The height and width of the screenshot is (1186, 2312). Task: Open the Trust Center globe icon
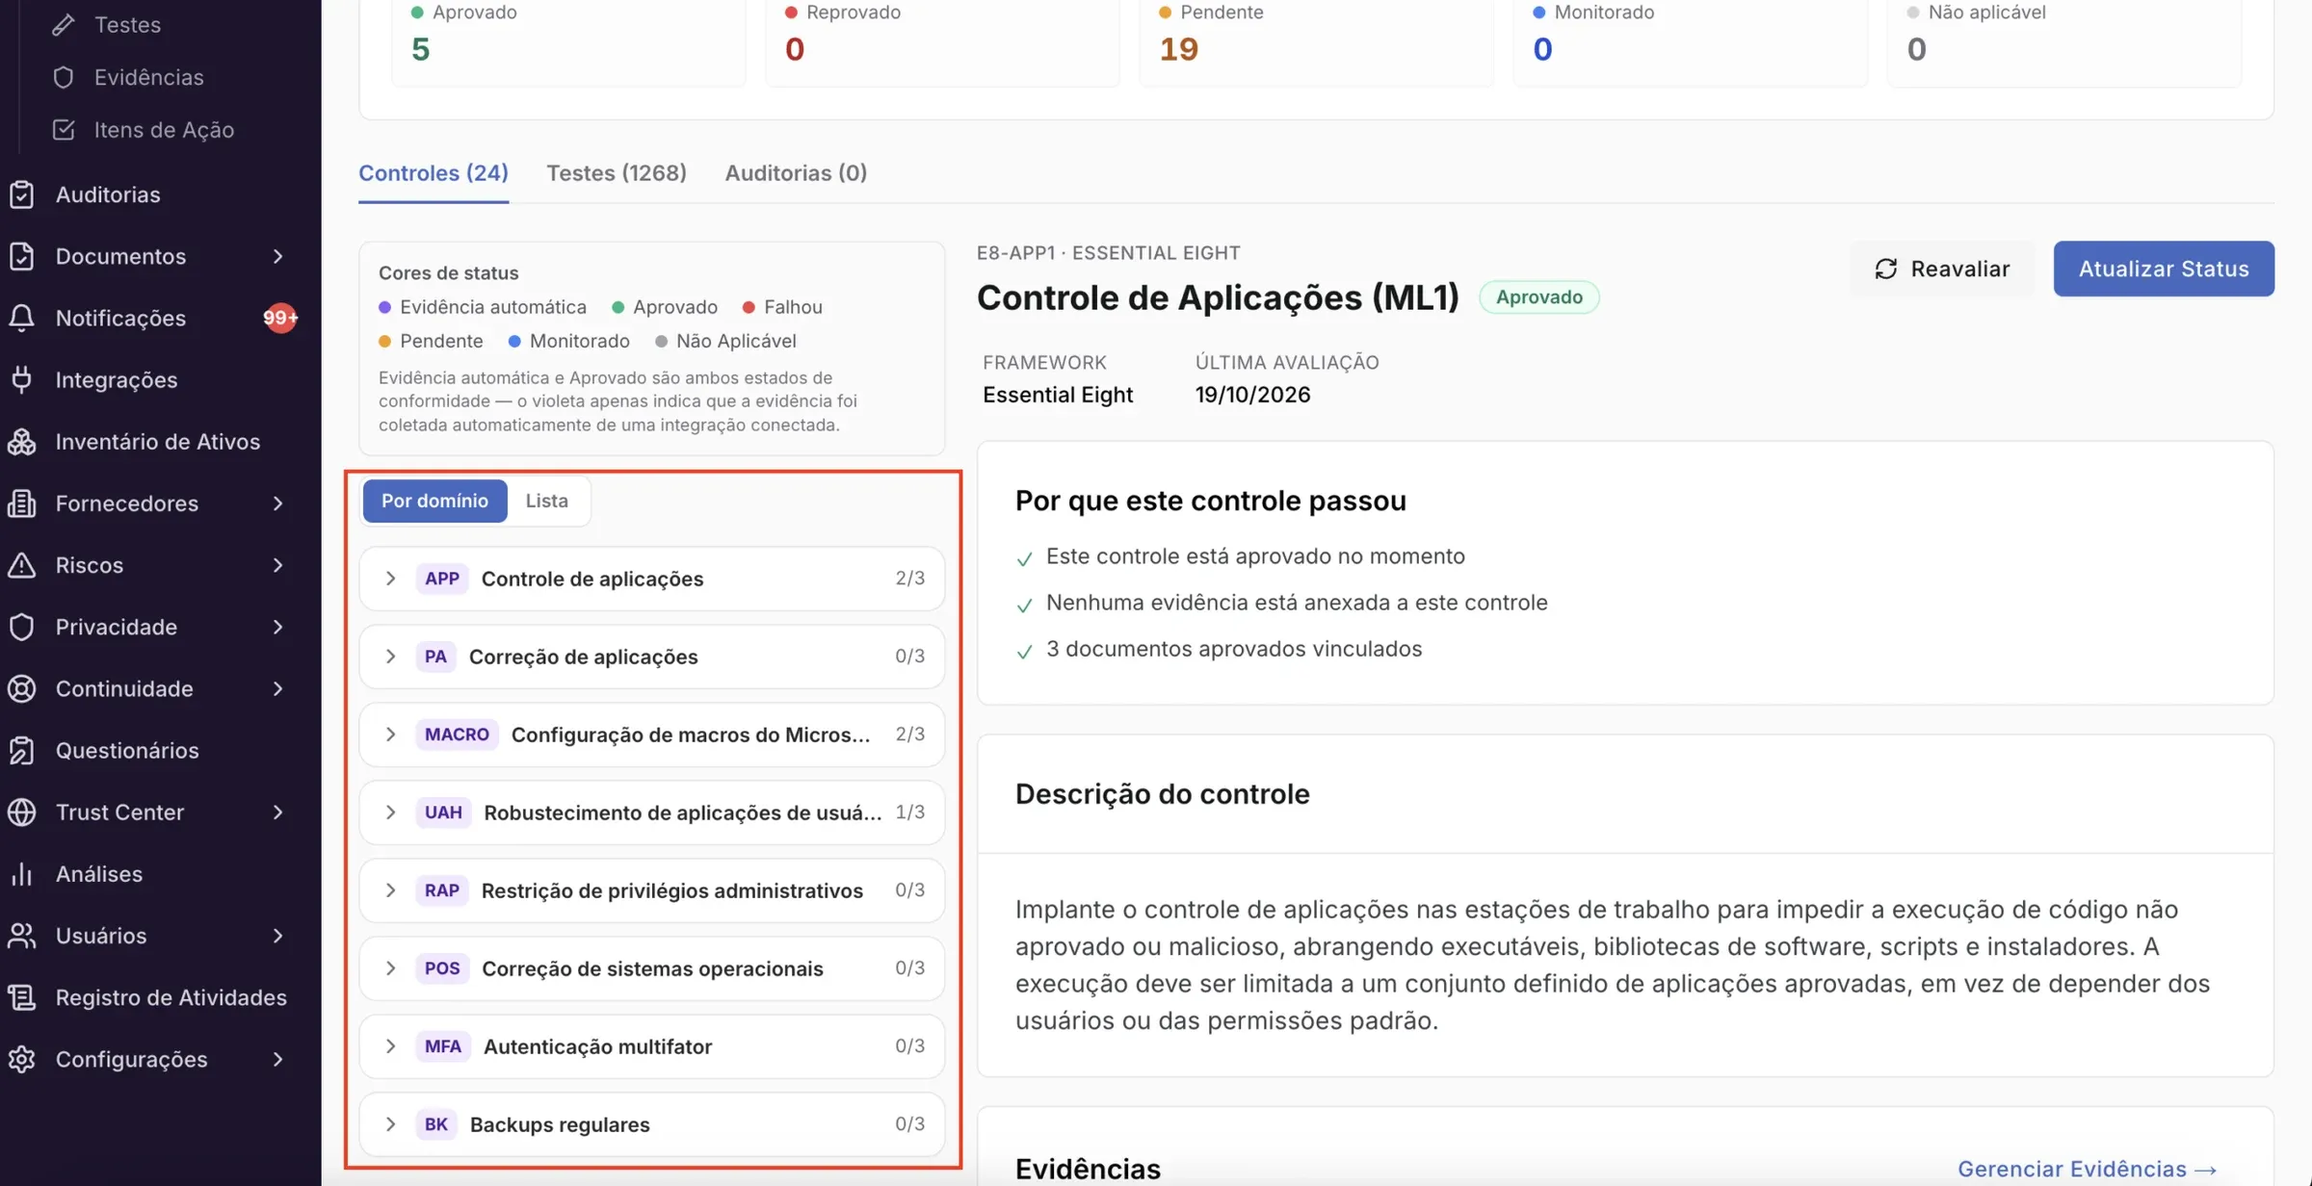pos(21,812)
